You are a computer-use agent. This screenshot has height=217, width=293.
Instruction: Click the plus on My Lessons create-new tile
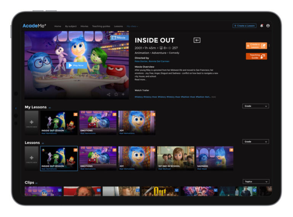(x=32, y=122)
